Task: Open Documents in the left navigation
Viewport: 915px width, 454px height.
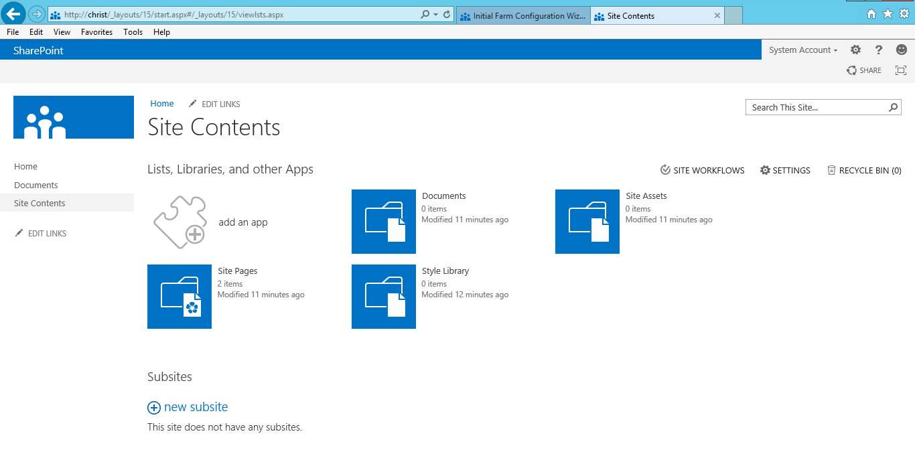Action: pyautogui.click(x=36, y=185)
